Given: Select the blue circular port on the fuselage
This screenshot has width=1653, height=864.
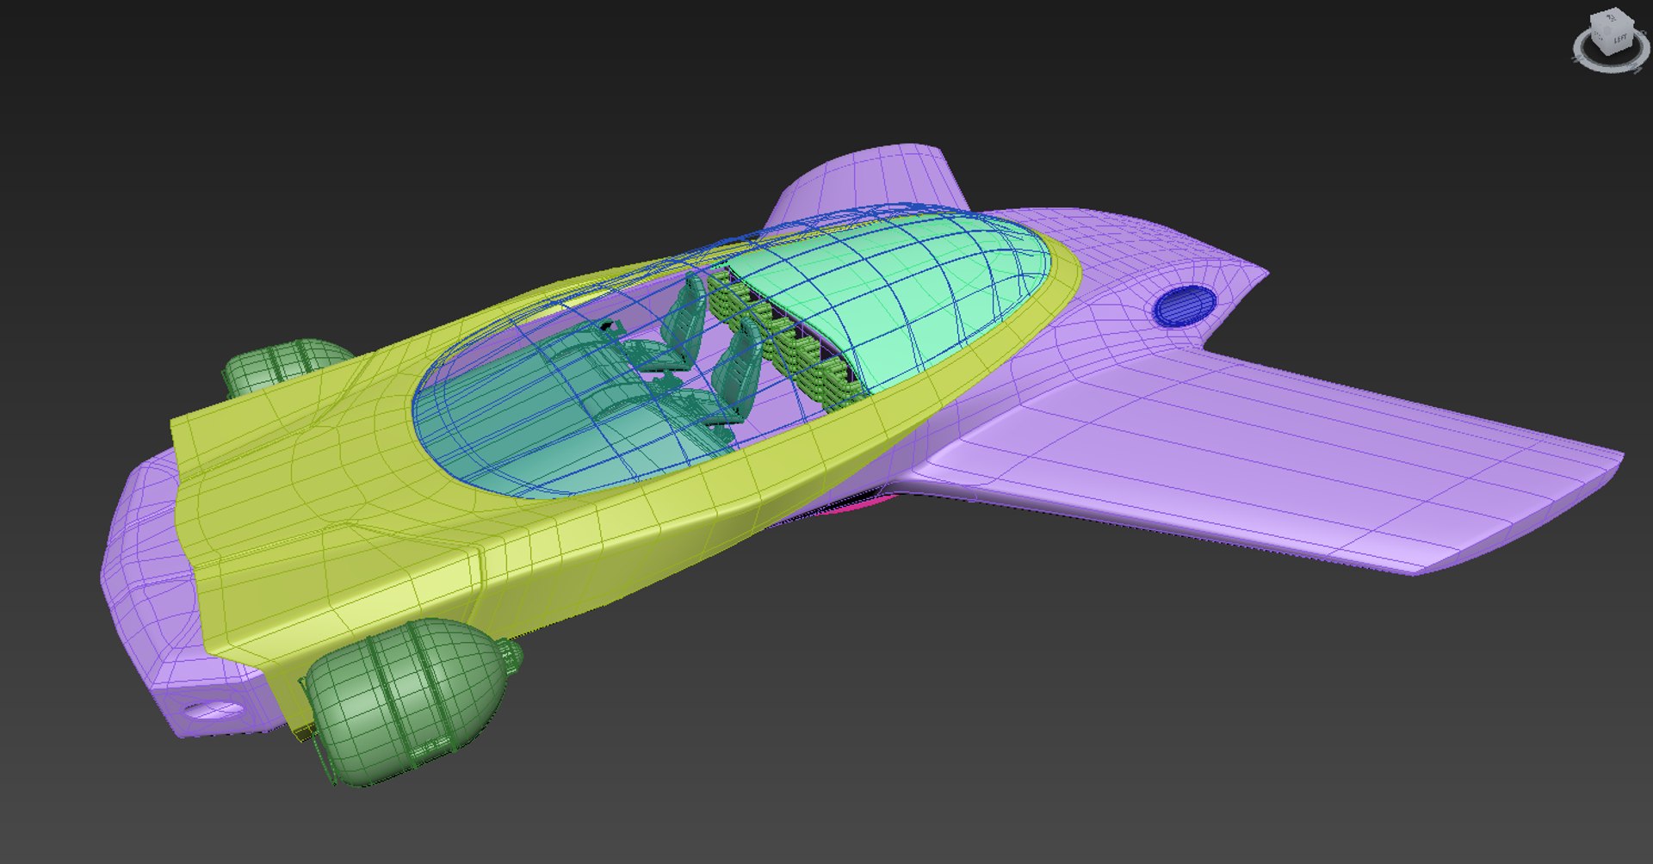Looking at the screenshot, I should pyautogui.click(x=1184, y=305).
